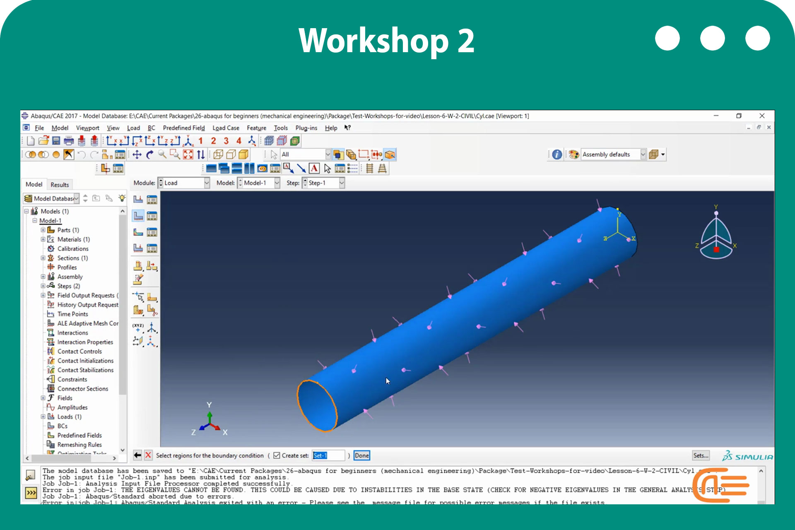795x530 pixels.
Task: Open the Predefined Field menu
Action: pyautogui.click(x=184, y=128)
